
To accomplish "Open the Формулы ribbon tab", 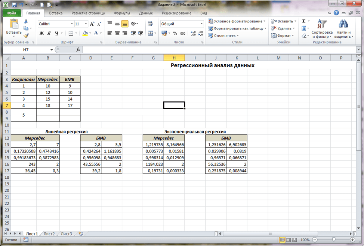I will [x=122, y=13].
